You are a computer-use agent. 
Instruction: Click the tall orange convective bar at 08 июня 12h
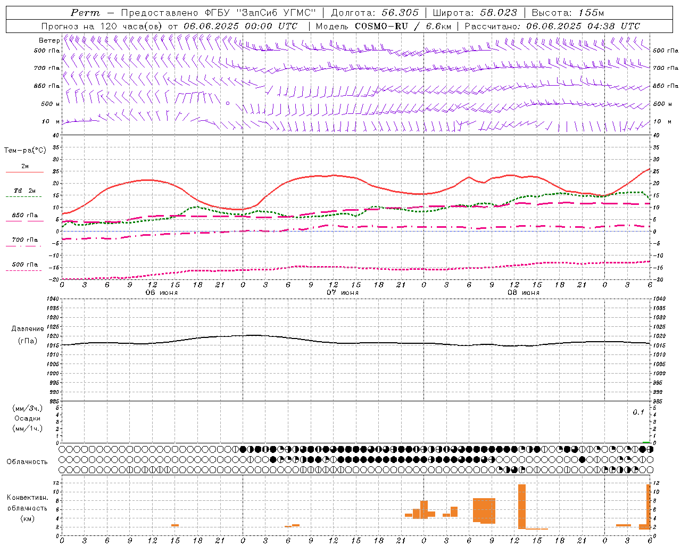click(x=522, y=506)
